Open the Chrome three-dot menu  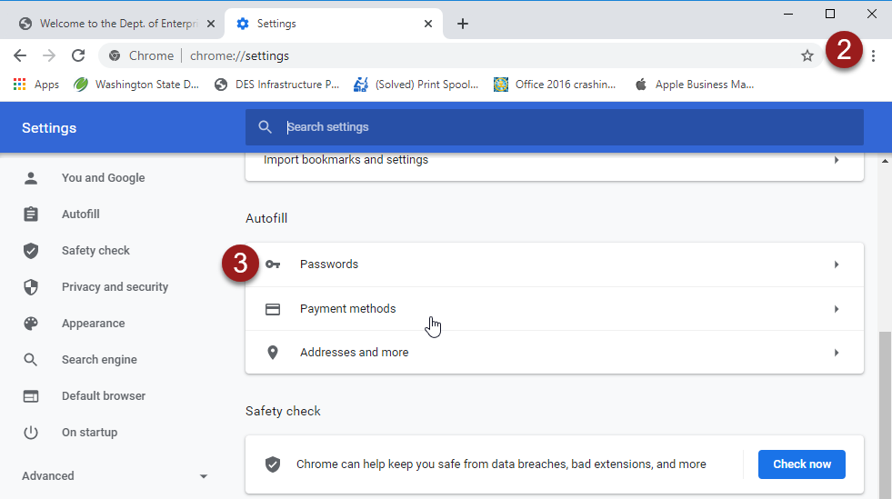coord(873,55)
